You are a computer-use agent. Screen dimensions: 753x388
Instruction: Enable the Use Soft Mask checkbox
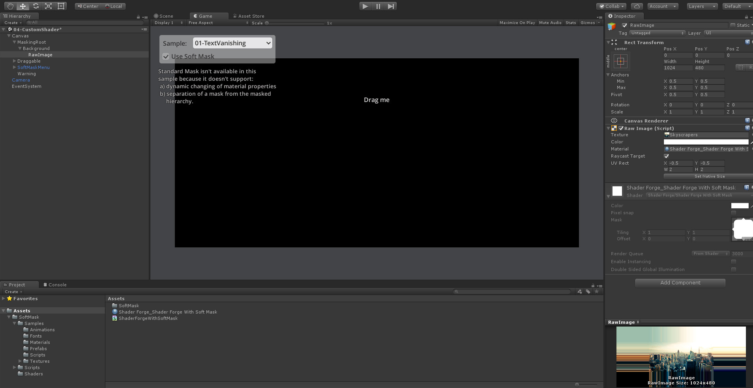pos(165,56)
